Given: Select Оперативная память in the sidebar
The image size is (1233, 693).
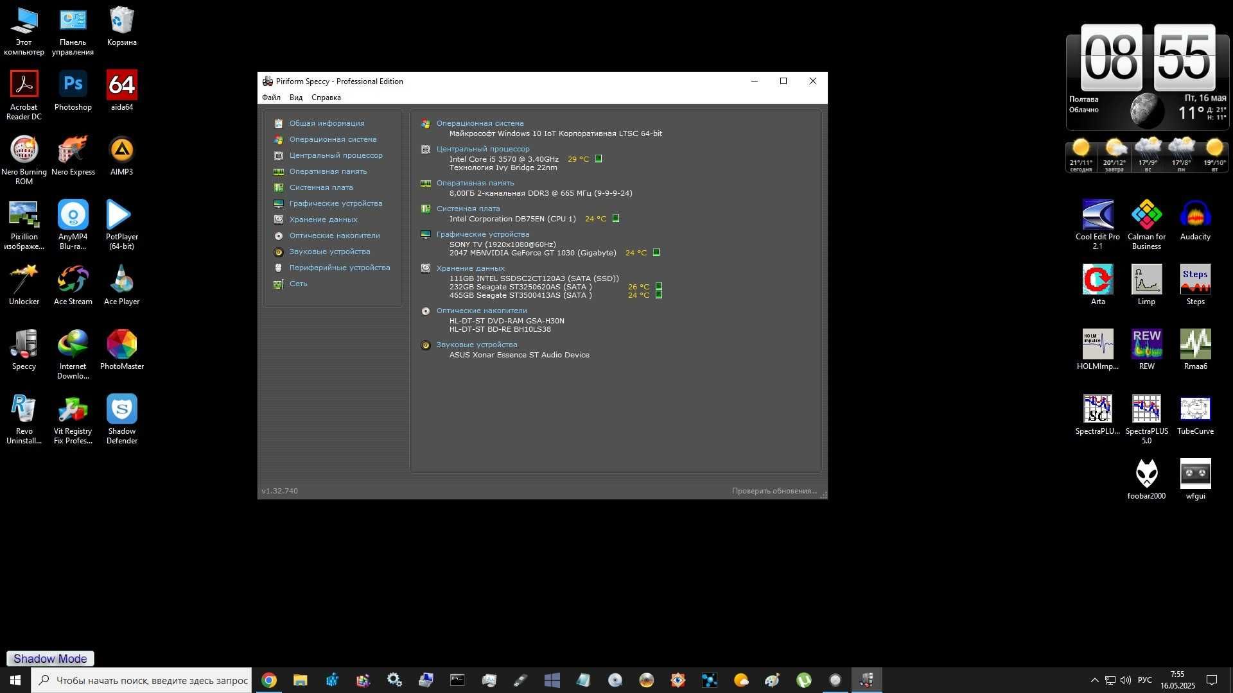Looking at the screenshot, I should pos(328,171).
